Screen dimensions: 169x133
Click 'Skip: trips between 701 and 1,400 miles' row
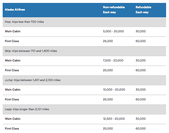tap(84, 51)
